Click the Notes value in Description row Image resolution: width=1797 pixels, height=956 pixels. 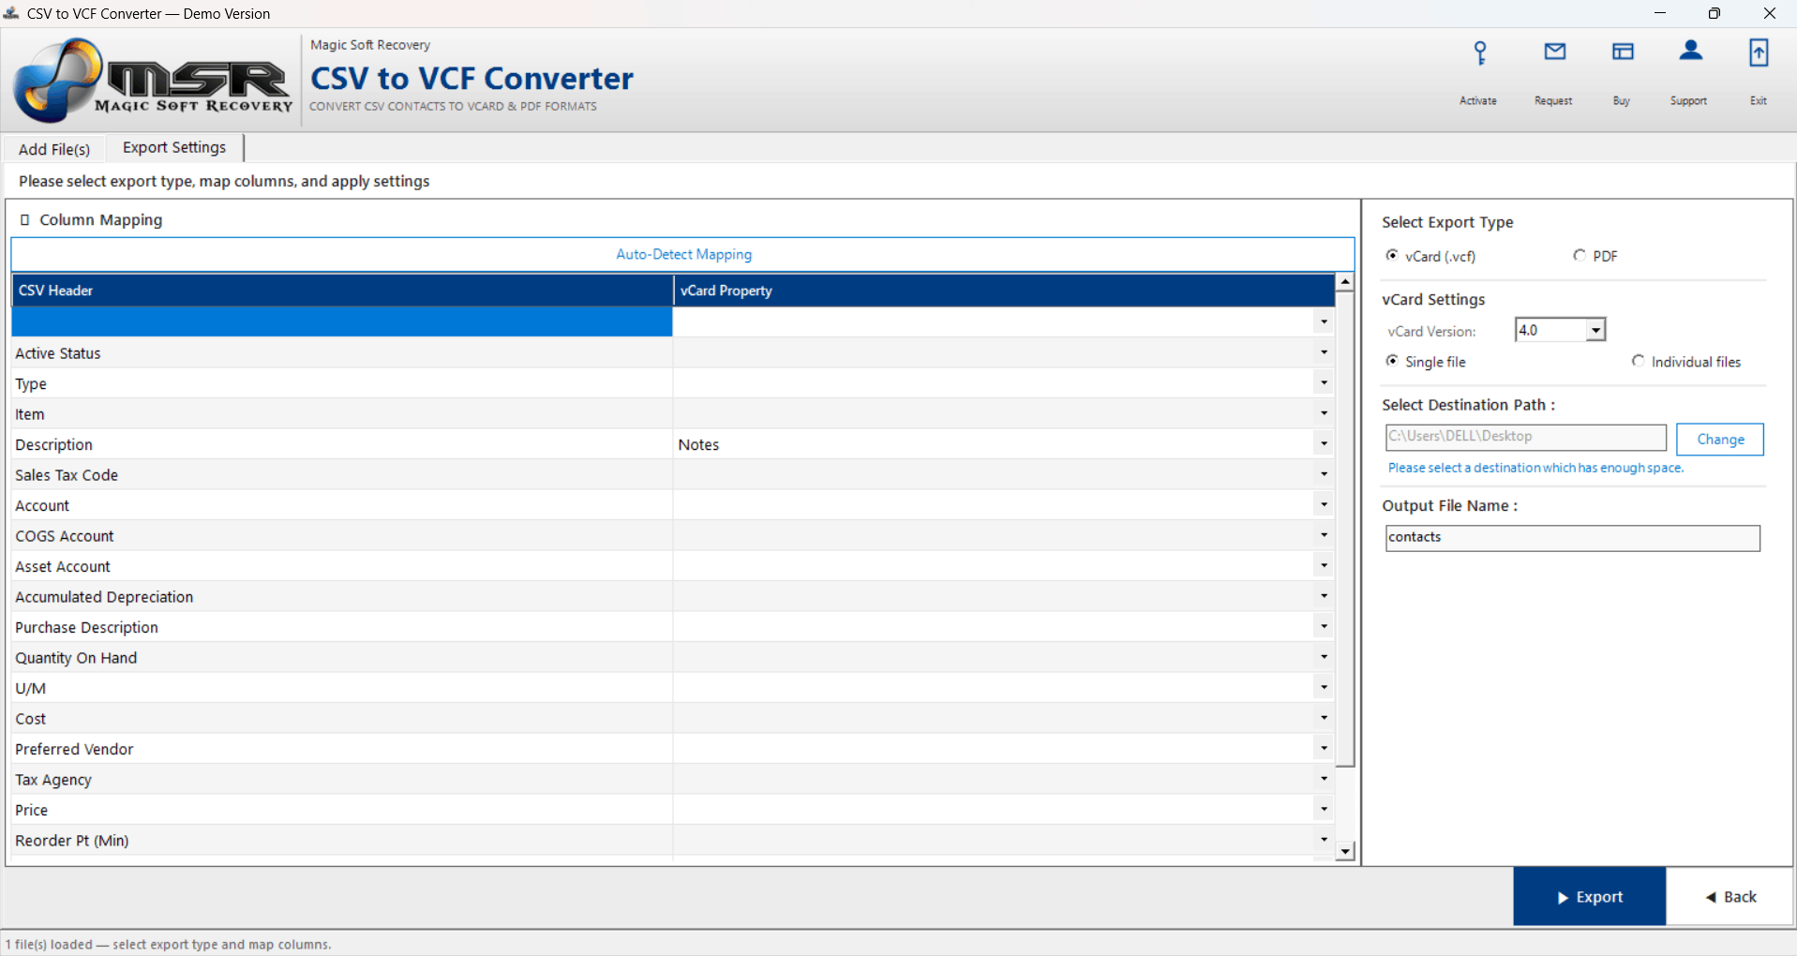[698, 444]
